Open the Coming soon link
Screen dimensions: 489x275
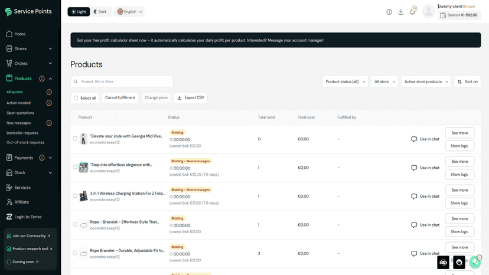(22, 262)
